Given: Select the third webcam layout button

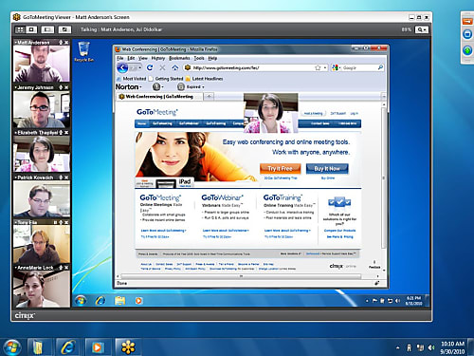Looking at the screenshot, I should point(47,29).
